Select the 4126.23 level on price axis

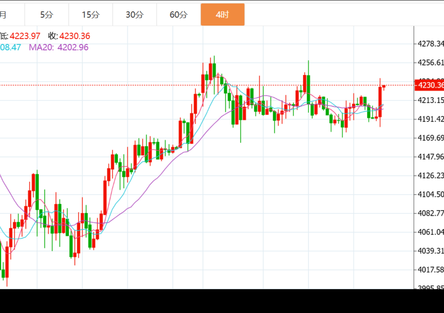(431, 175)
